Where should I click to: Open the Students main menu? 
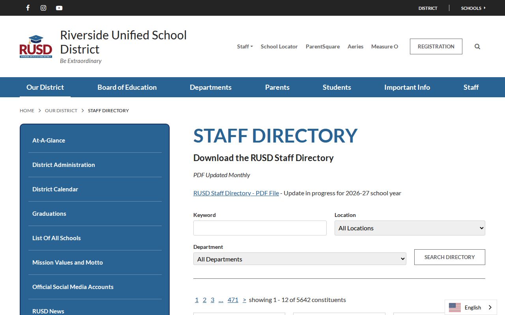pos(337,87)
